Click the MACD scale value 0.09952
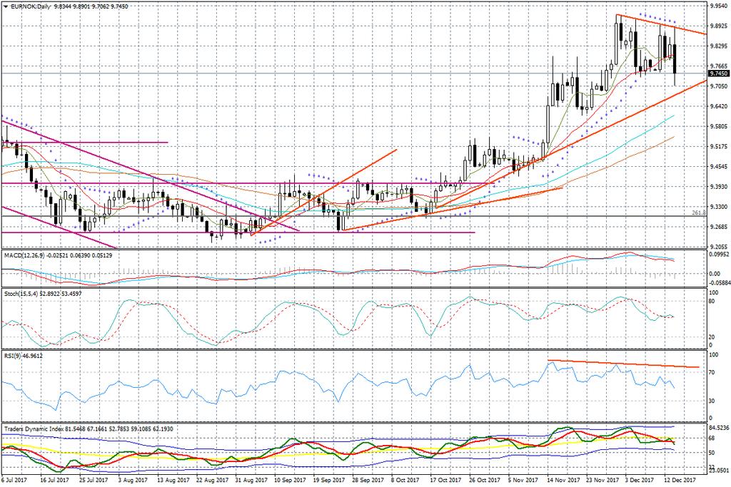 point(718,255)
